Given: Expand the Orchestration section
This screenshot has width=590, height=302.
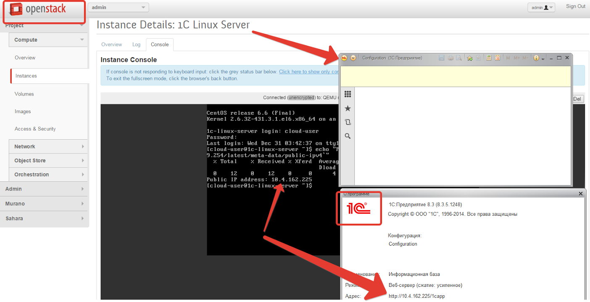Looking at the screenshot, I should pyautogui.click(x=48, y=174).
